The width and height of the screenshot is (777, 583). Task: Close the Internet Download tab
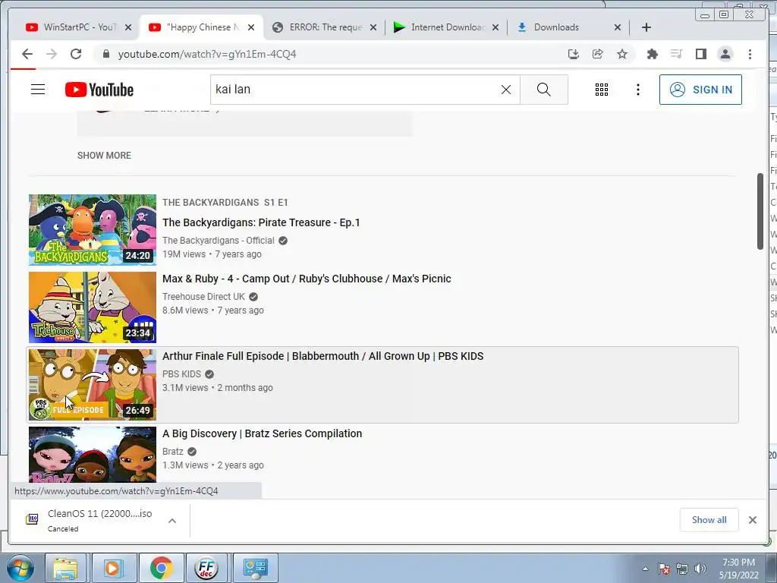495,28
